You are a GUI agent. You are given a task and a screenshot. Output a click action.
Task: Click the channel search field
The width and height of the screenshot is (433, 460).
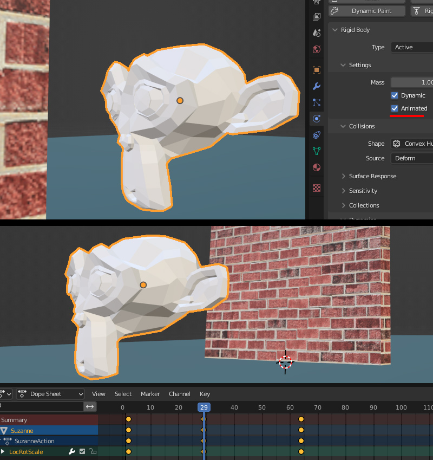pyautogui.click(x=42, y=406)
